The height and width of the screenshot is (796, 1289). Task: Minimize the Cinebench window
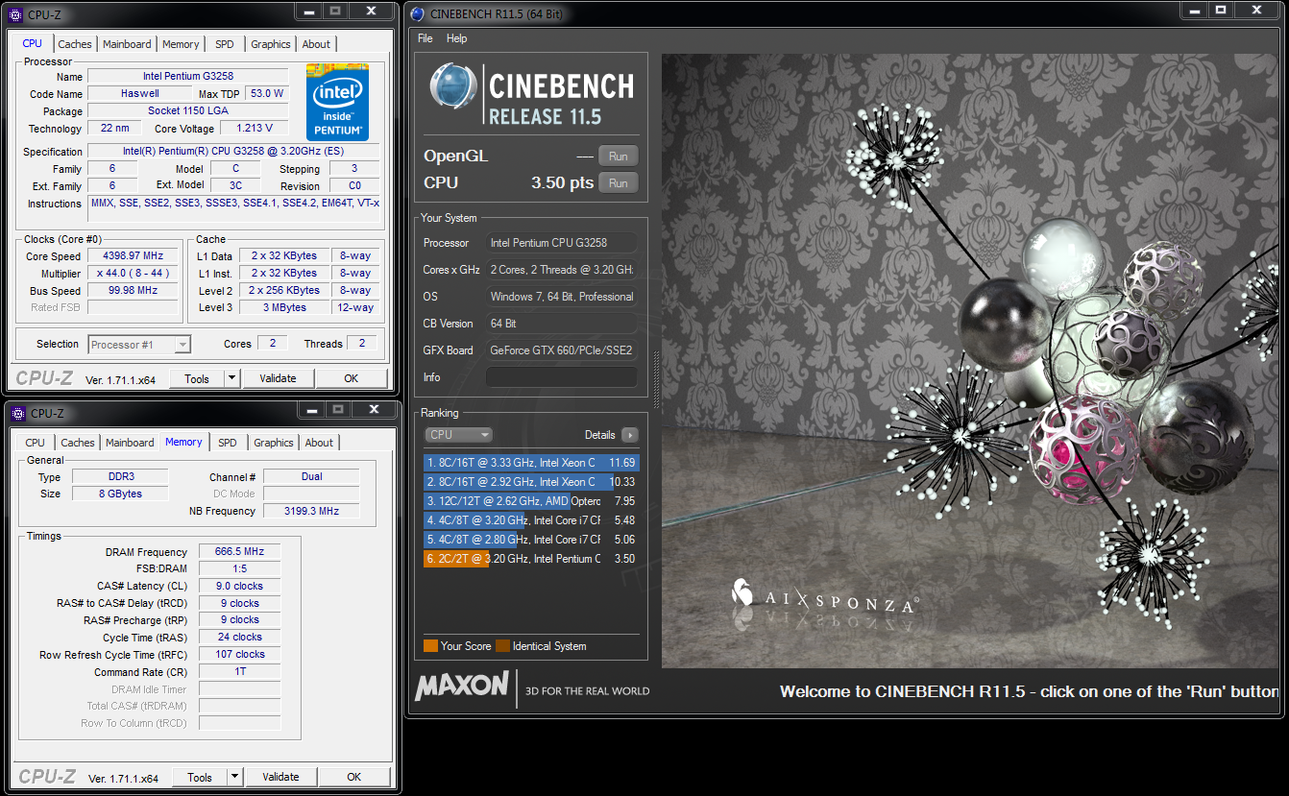(x=1194, y=10)
